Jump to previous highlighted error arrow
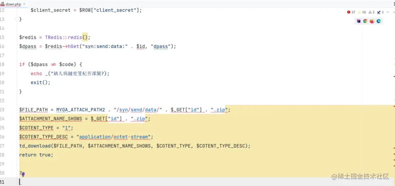This screenshot has height=186, width=395. (389, 12)
